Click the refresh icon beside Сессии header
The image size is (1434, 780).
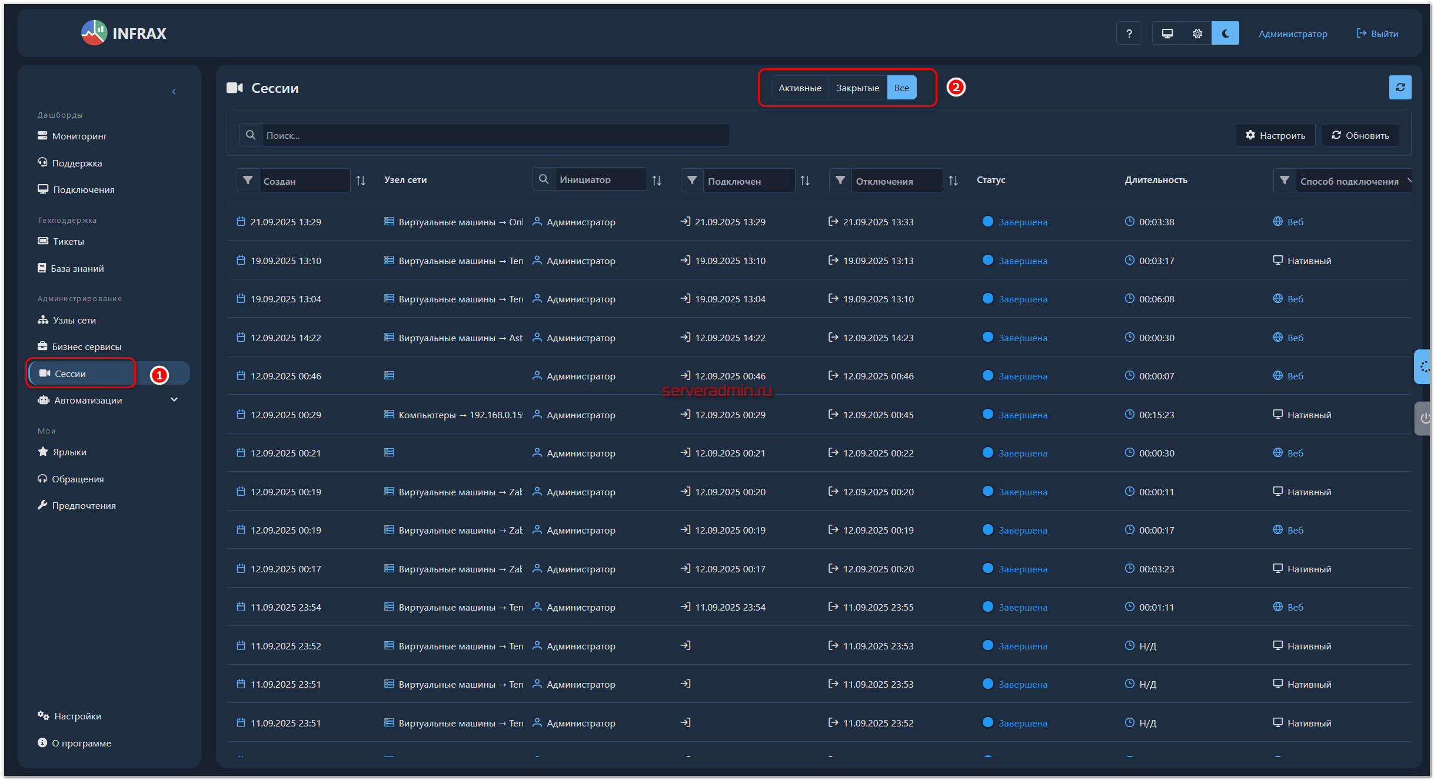[x=1400, y=88]
